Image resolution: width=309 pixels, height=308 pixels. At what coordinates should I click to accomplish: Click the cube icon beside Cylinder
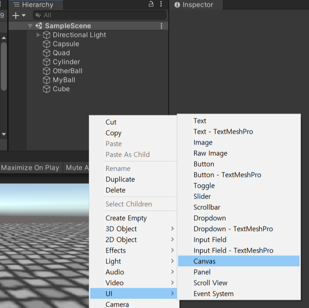pyautogui.click(x=46, y=62)
